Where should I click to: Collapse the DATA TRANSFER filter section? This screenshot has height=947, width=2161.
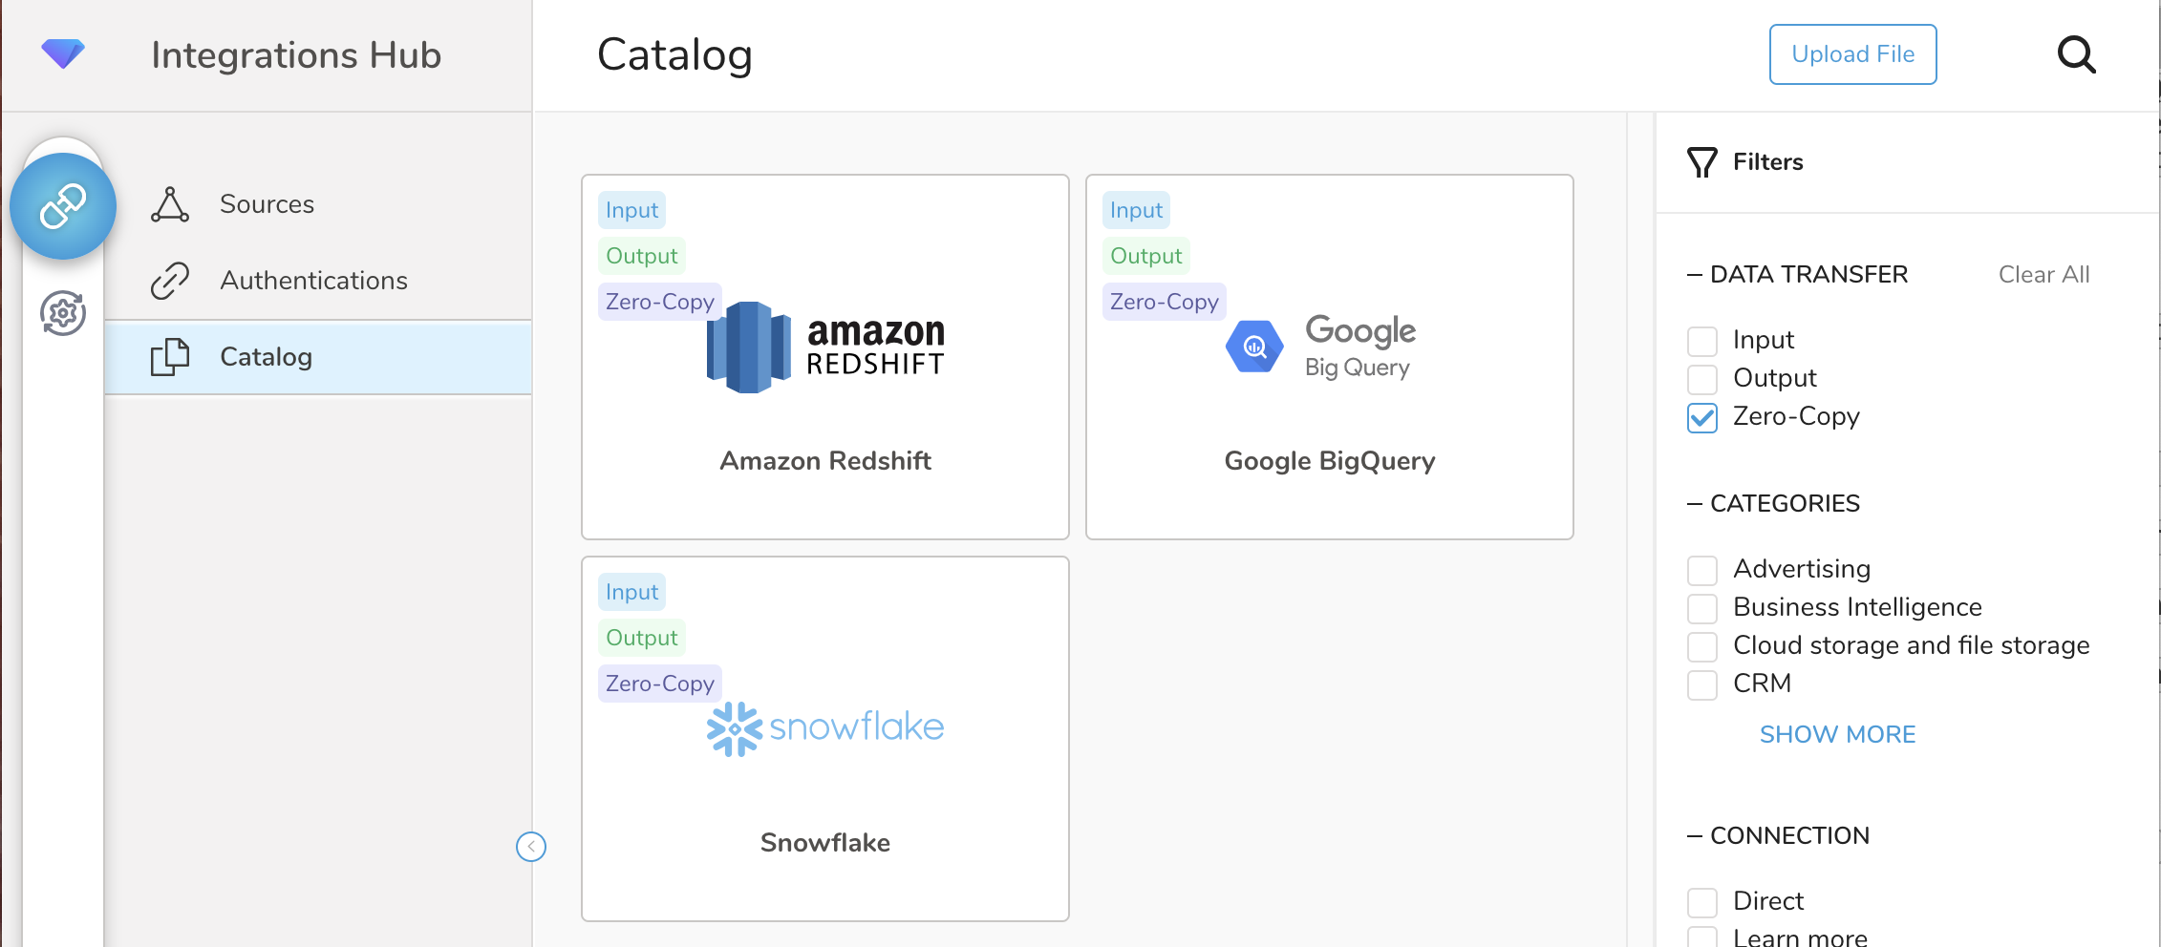point(1695,275)
